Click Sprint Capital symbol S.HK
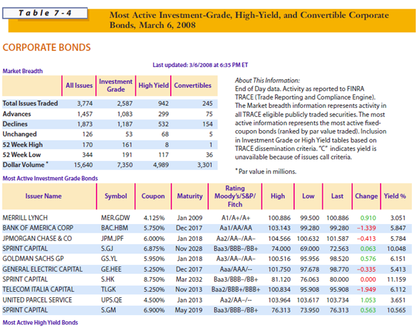Screen dimensions: 418x328 [x=108, y=279]
